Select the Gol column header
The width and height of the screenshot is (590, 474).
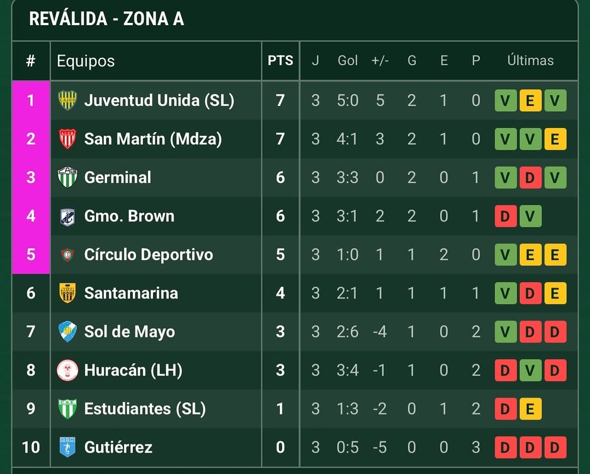click(347, 61)
